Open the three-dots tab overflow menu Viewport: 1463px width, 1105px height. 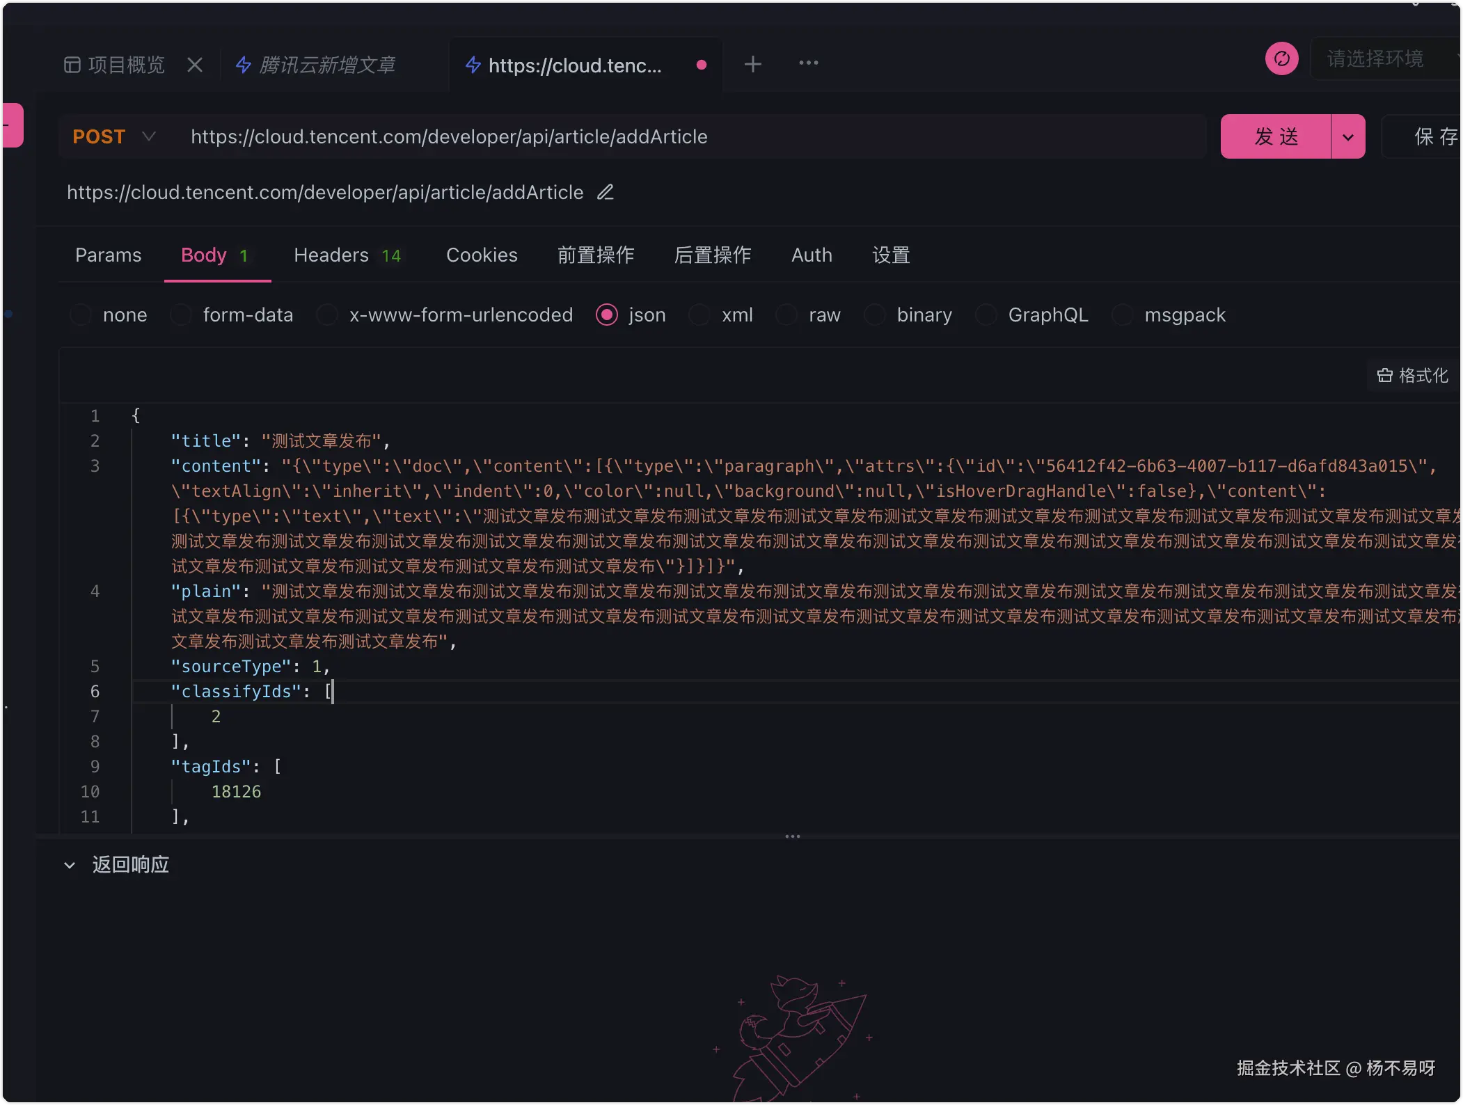tap(808, 63)
